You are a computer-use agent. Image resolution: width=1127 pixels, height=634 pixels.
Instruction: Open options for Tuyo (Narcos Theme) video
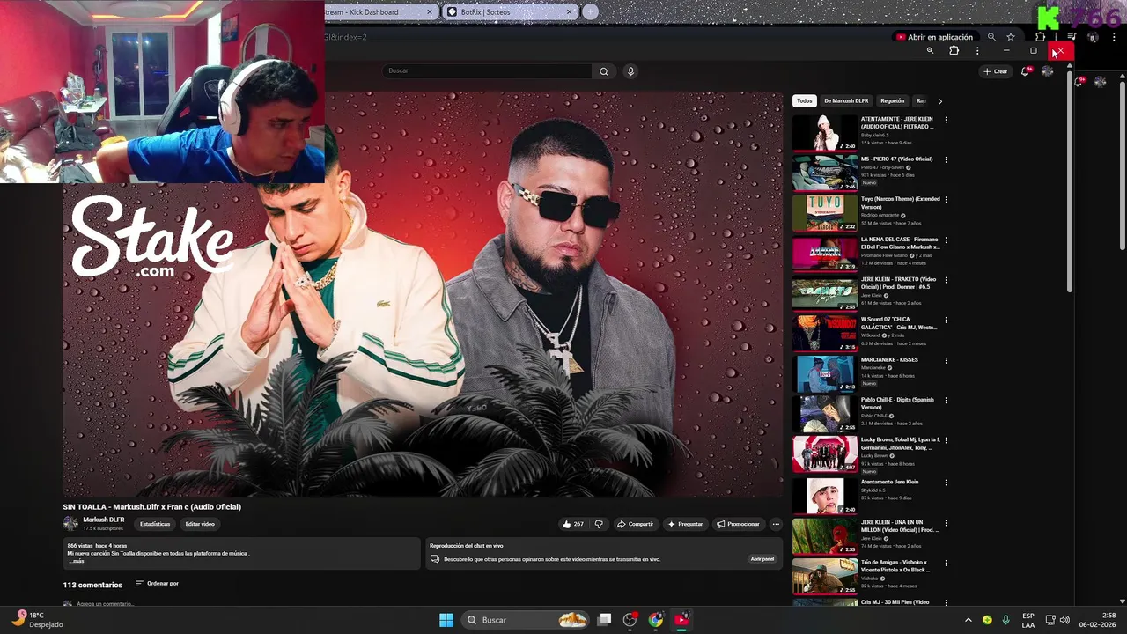pyautogui.click(x=946, y=200)
